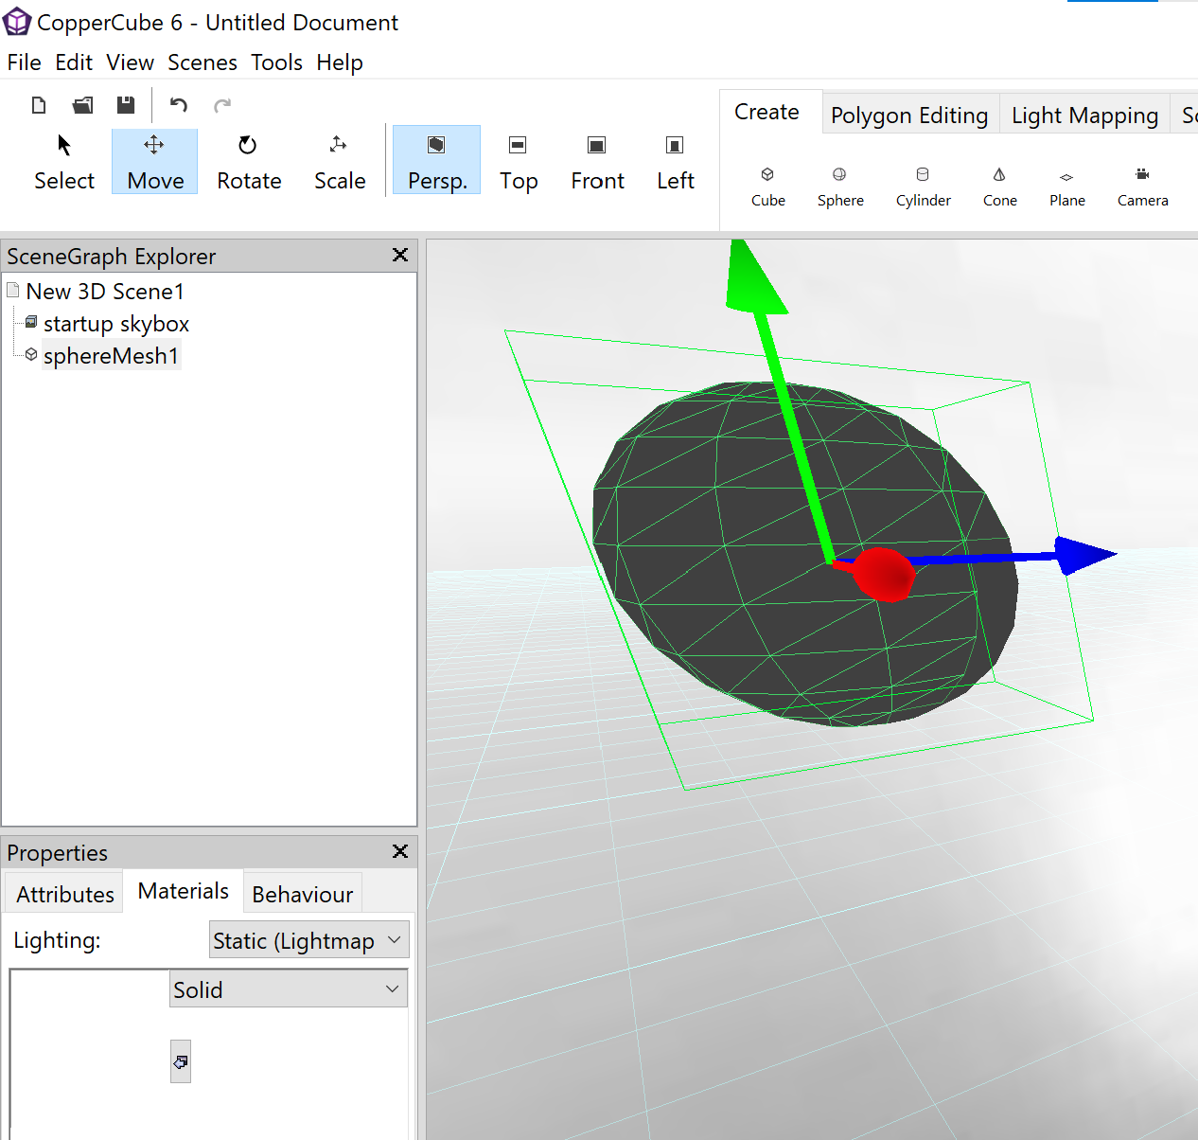The image size is (1198, 1140).
Task: Open the Scenes menu
Action: tap(203, 62)
